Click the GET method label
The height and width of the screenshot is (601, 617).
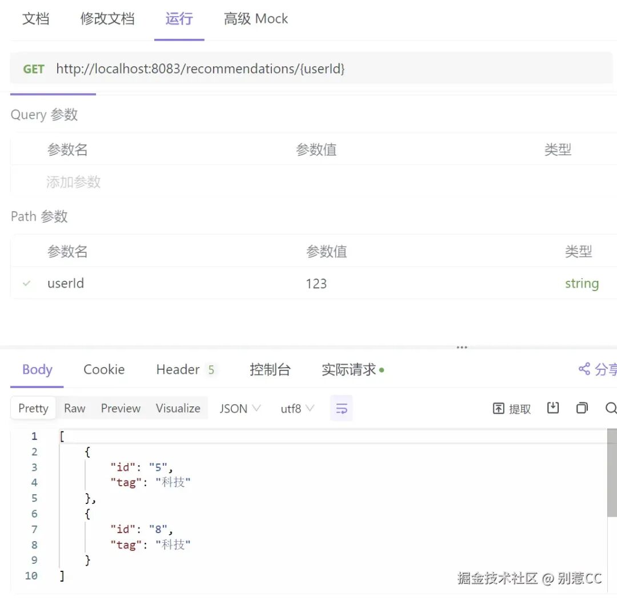click(34, 69)
